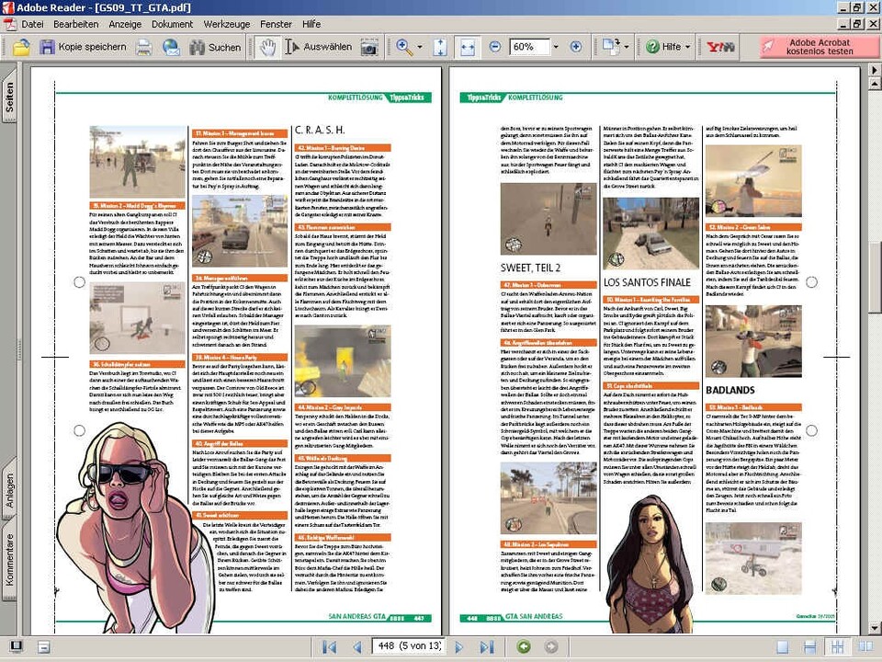Click the grey next view button
The width and height of the screenshot is (882, 662).
[550, 646]
